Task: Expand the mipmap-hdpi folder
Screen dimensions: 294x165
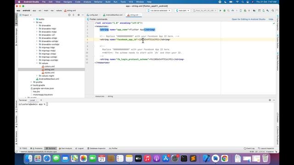Action: pos(37,48)
